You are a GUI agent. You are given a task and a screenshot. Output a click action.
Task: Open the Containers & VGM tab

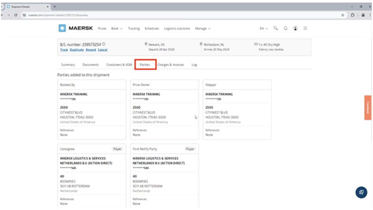click(x=119, y=65)
